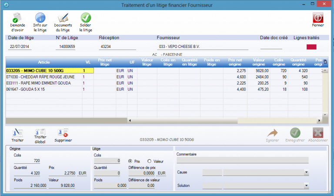This screenshot has width=334, height=196.
Task: Click the Supprimer icon
Action: click(63, 133)
